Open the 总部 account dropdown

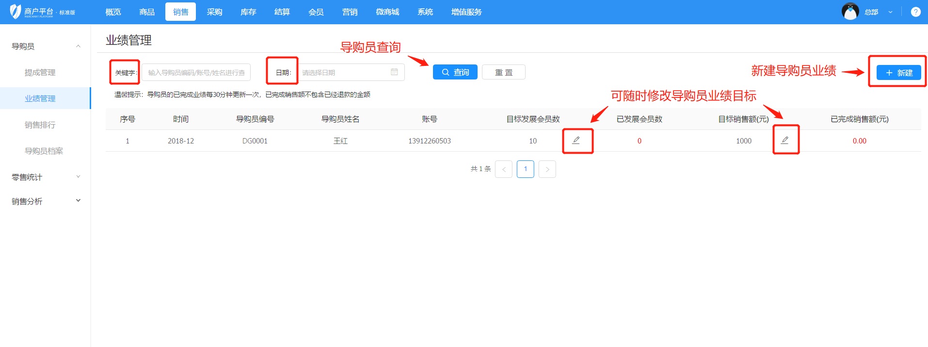[x=890, y=12]
